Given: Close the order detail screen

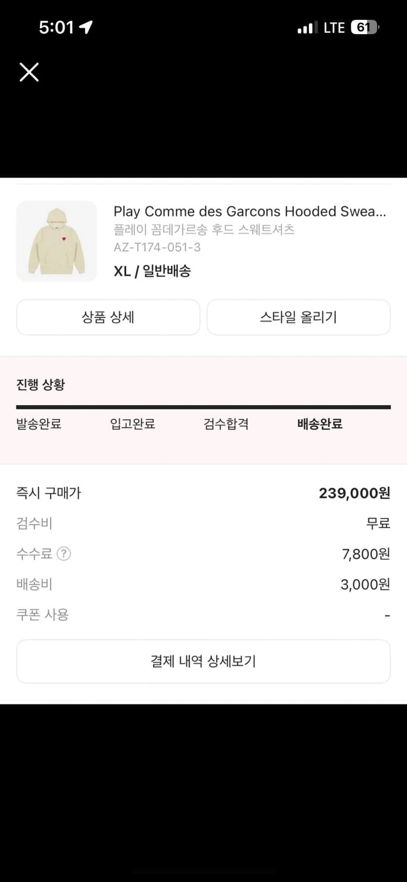Looking at the screenshot, I should pyautogui.click(x=28, y=72).
